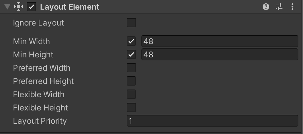
Task: Click the Layout Element header title
Action: pos(69,7)
